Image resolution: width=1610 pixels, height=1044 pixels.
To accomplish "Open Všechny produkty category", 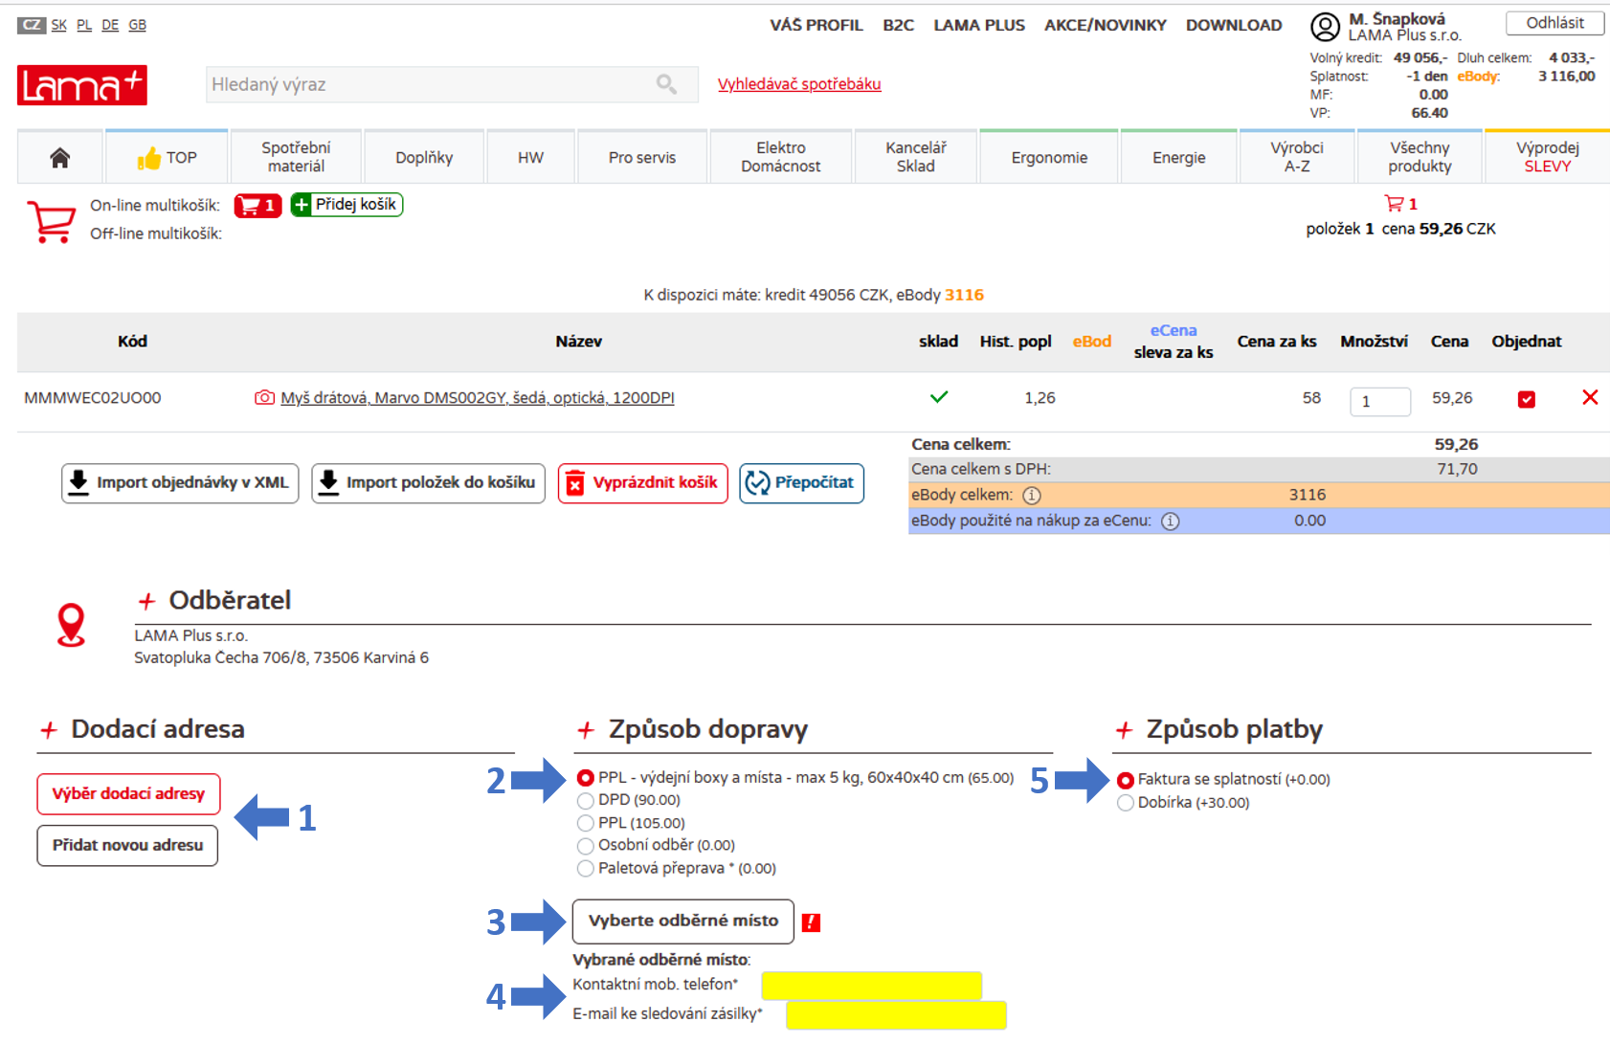I will 1420,157.
